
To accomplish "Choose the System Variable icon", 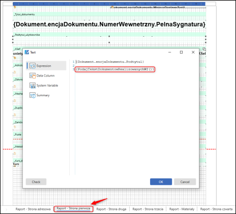I will pos(33,85).
